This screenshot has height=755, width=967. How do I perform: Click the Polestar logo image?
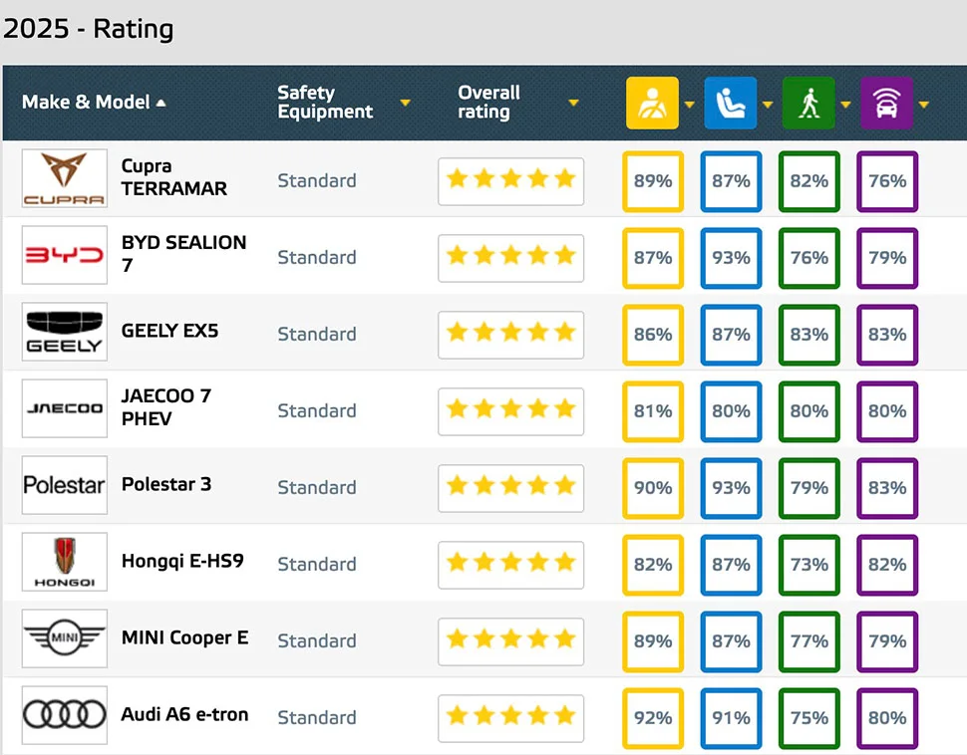[65, 485]
